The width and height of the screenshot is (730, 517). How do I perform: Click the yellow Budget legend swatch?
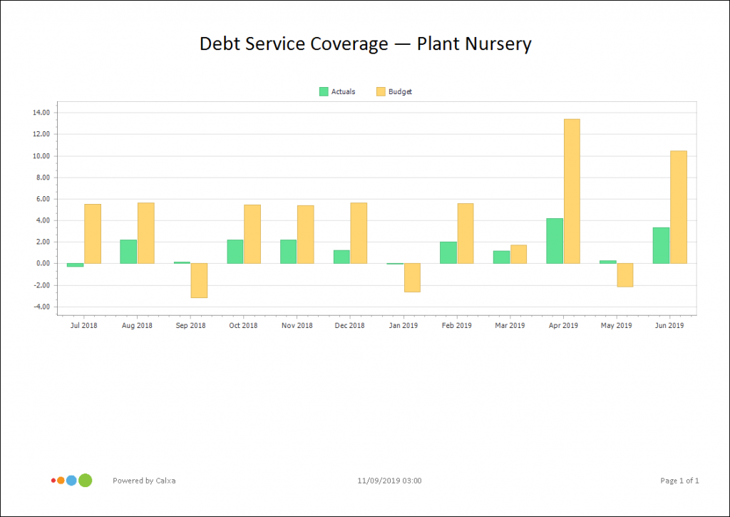click(x=381, y=91)
